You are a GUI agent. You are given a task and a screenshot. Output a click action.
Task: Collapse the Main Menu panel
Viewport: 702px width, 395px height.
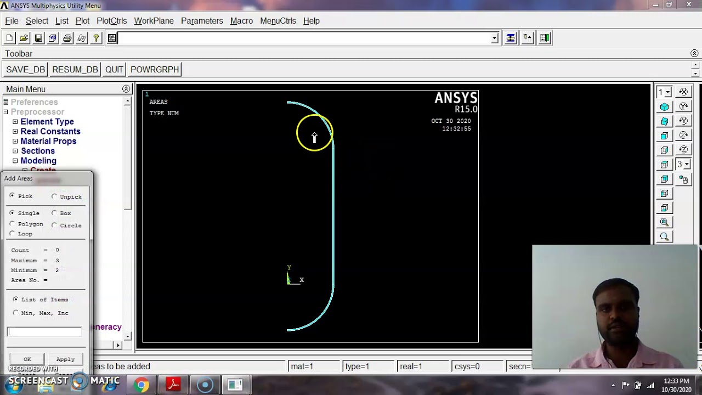coord(126,89)
